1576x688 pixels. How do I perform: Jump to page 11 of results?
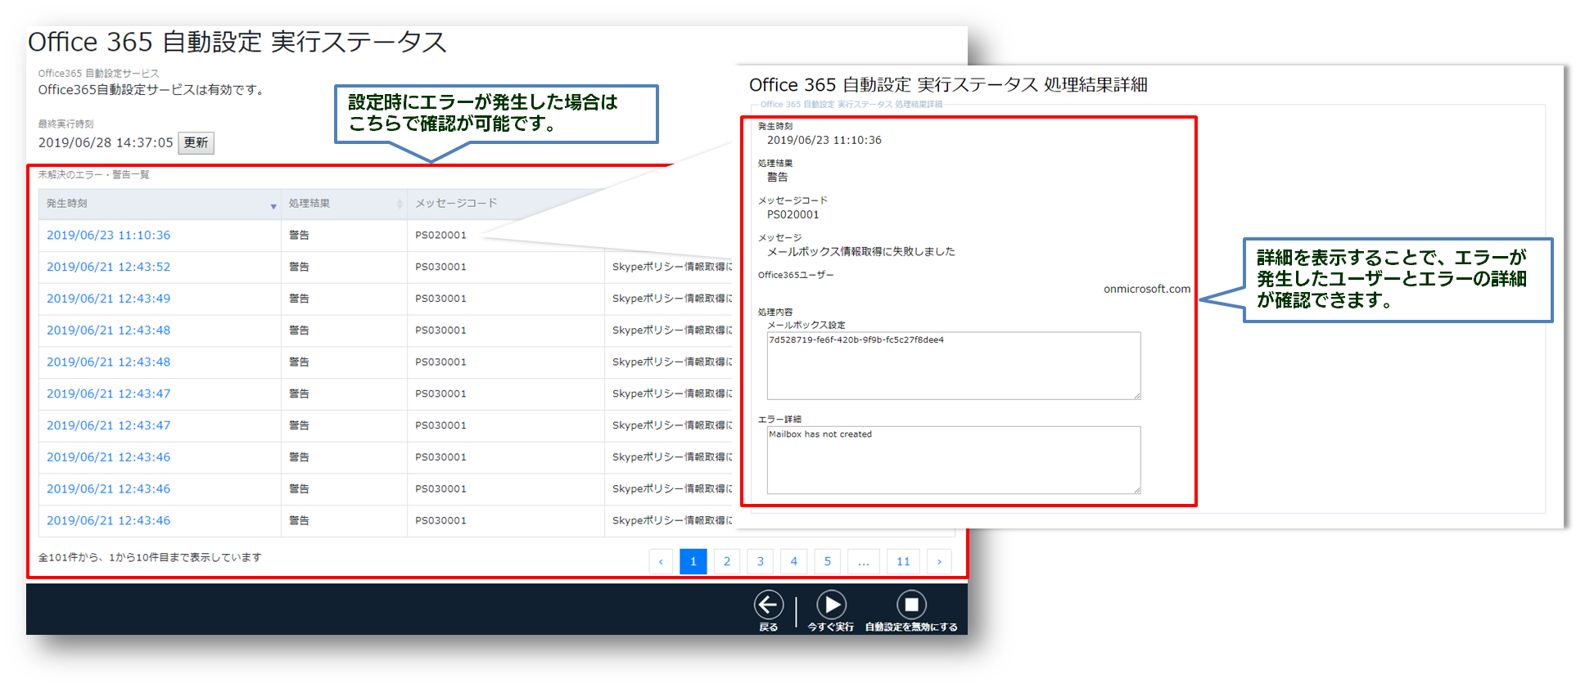coord(903,561)
